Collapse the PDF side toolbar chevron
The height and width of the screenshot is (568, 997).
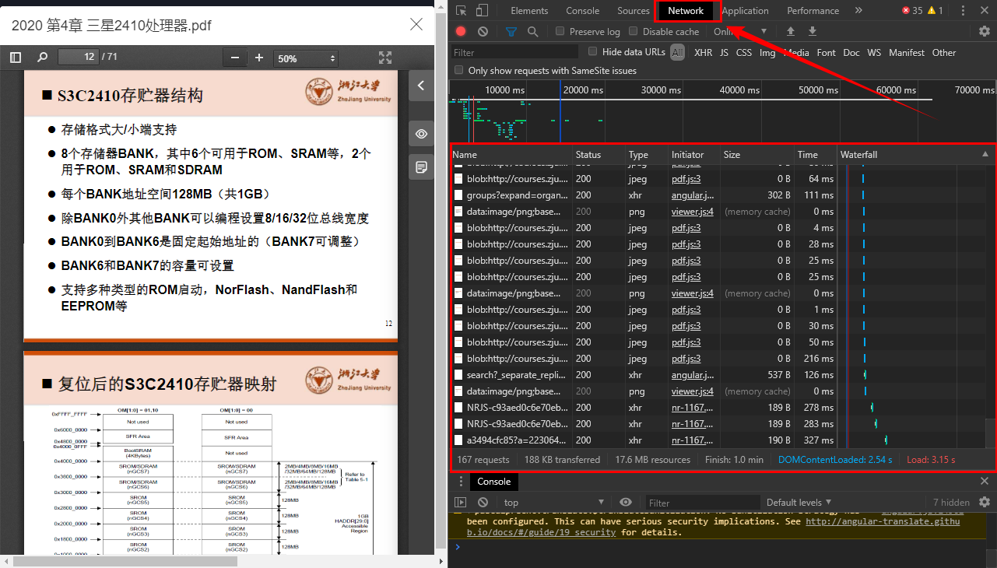click(421, 86)
